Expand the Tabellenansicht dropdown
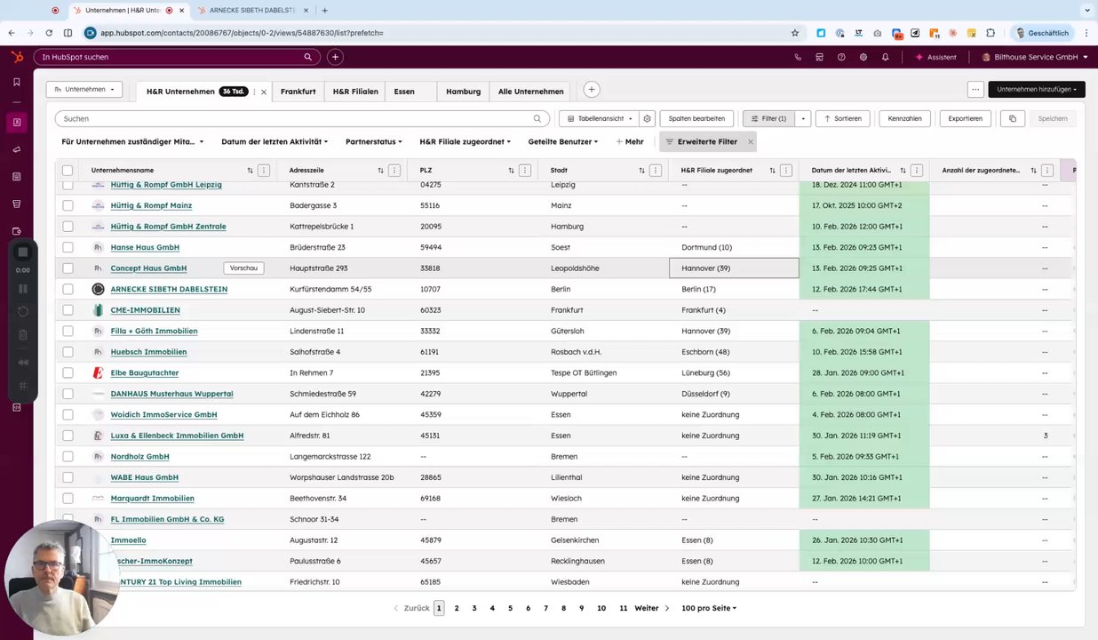Viewport: 1098px width, 640px height. (x=598, y=118)
